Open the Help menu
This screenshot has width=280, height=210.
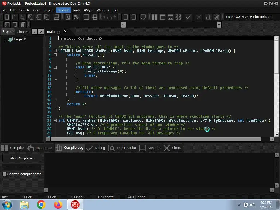pyautogui.click(x=116, y=10)
